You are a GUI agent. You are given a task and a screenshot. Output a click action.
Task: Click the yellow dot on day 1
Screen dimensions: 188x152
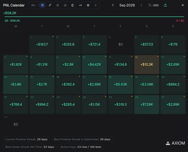[53, 36]
